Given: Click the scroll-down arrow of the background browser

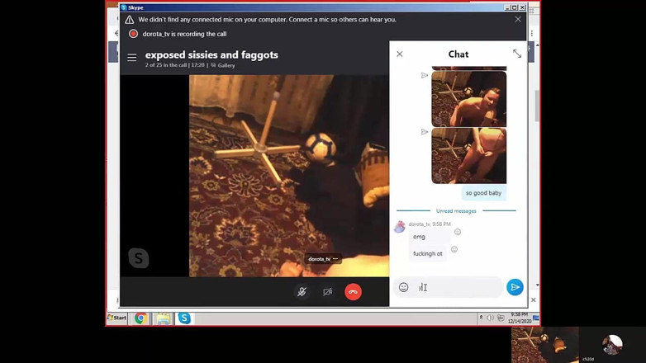Looking at the screenshot, I should [x=537, y=285].
